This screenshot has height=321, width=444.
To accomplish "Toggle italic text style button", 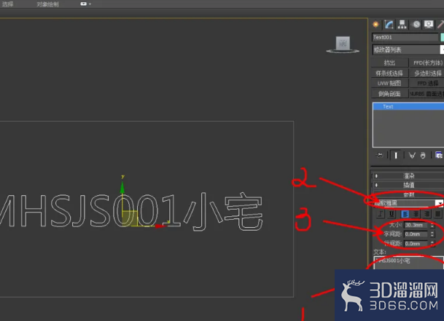I will [x=381, y=214].
